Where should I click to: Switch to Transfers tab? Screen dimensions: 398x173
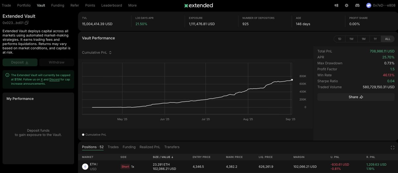coord(172,147)
